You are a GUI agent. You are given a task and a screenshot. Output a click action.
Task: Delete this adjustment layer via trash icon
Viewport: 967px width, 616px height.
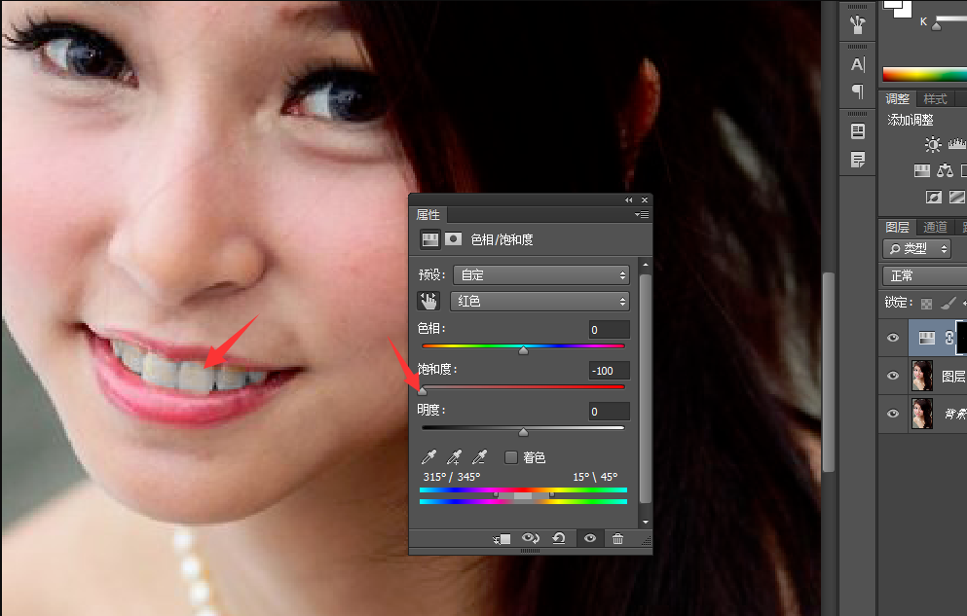[x=617, y=539]
